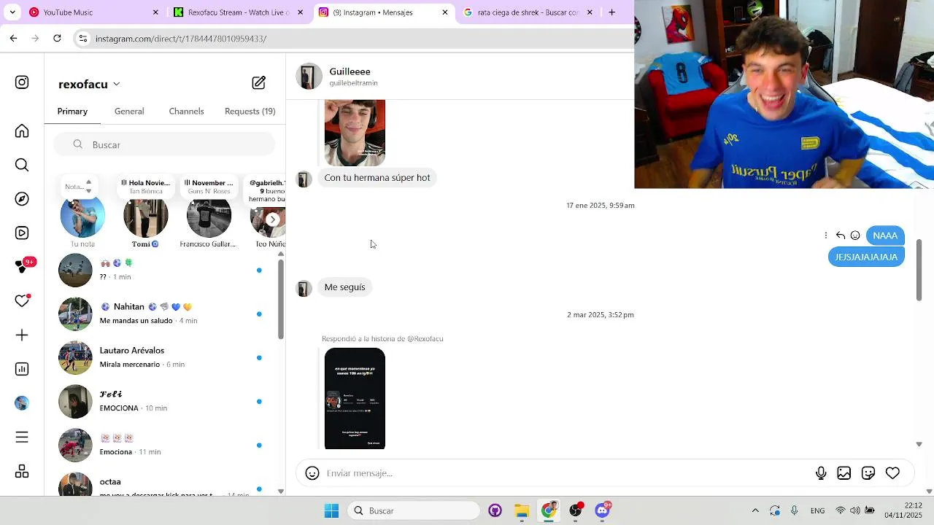
Task: Focus the Buscar conversations search field
Action: pos(164,144)
